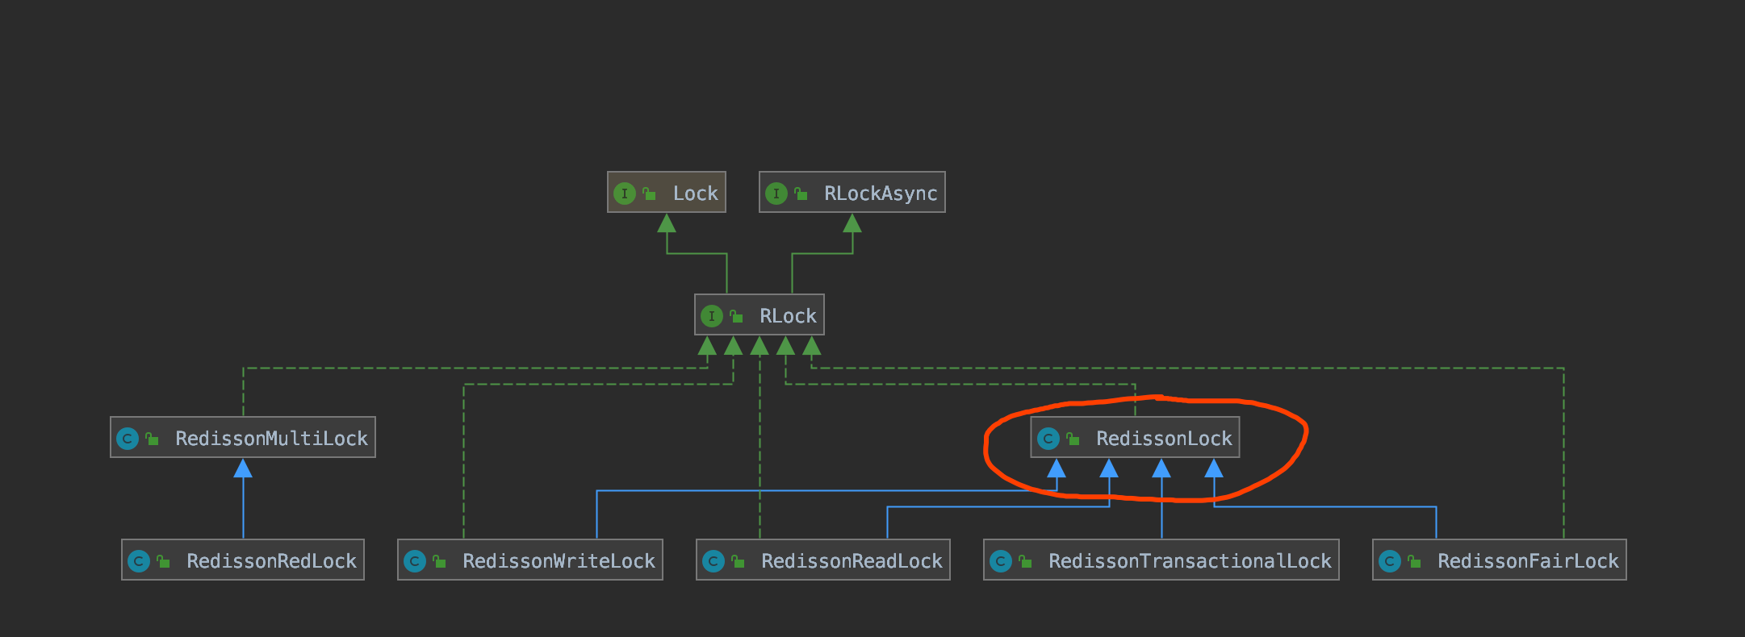Click the class icon on RedissonRedLock node

[x=138, y=561]
